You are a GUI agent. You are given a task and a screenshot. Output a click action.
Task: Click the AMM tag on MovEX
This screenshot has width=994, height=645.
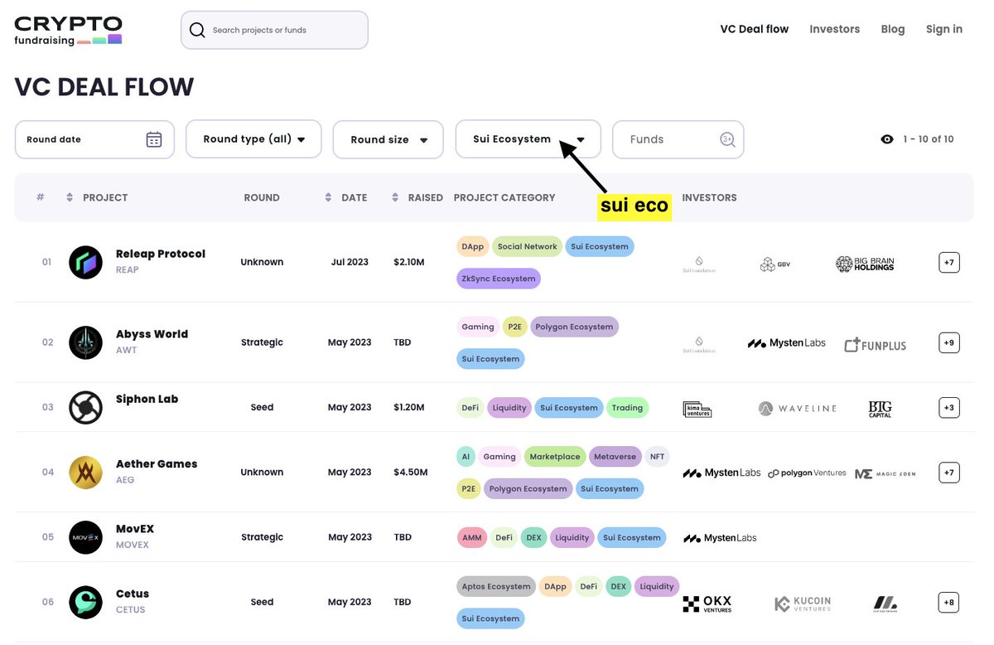tap(472, 537)
